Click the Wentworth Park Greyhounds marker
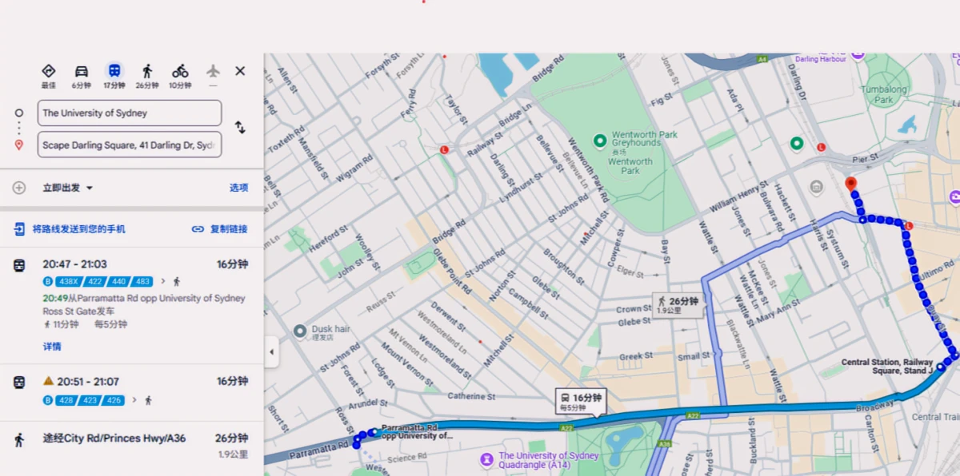Screen dimensions: 960x476 (x=600, y=141)
